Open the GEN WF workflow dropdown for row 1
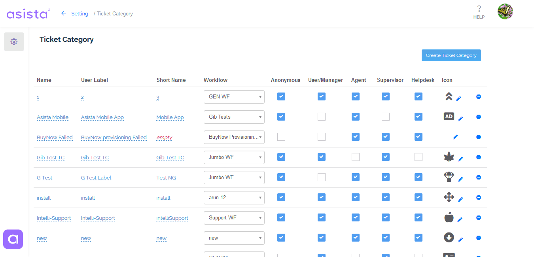Screen dimensions: 534x257 coord(234,97)
